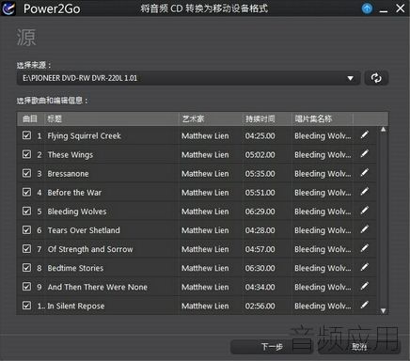
Task: Uncheck track 3 Bressanone
Action: pos(26,173)
